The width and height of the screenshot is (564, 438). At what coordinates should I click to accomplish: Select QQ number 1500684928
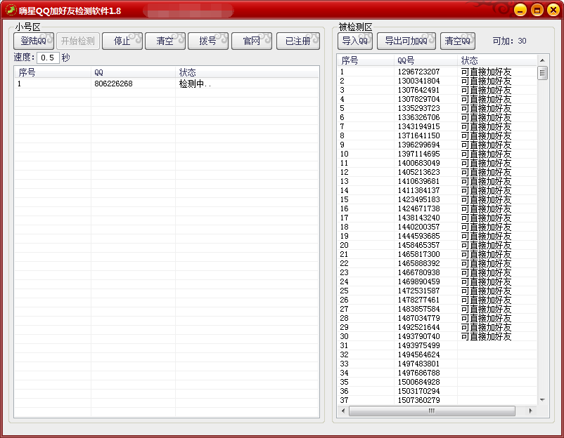(418, 382)
